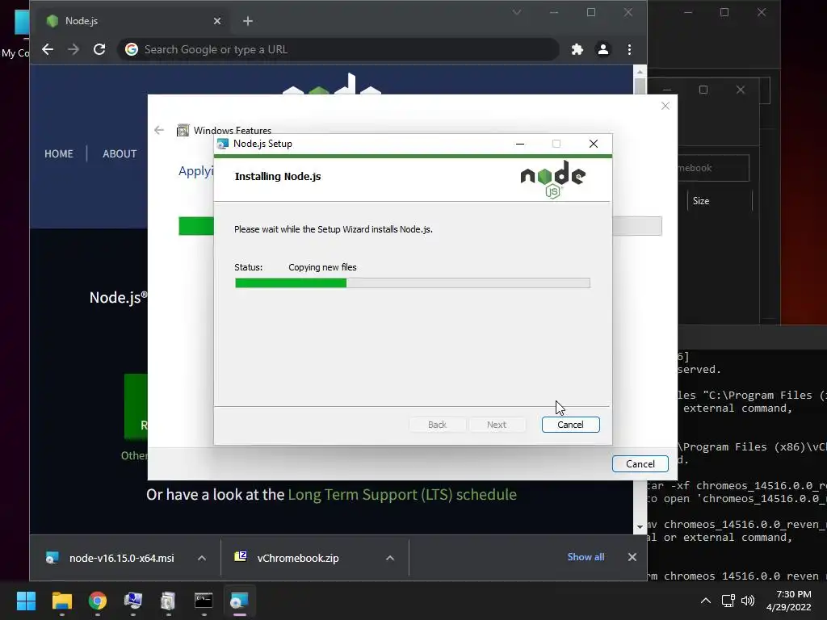Screen dimensions: 827x620
Task: Open a new Chrome tab
Action: coord(248,21)
